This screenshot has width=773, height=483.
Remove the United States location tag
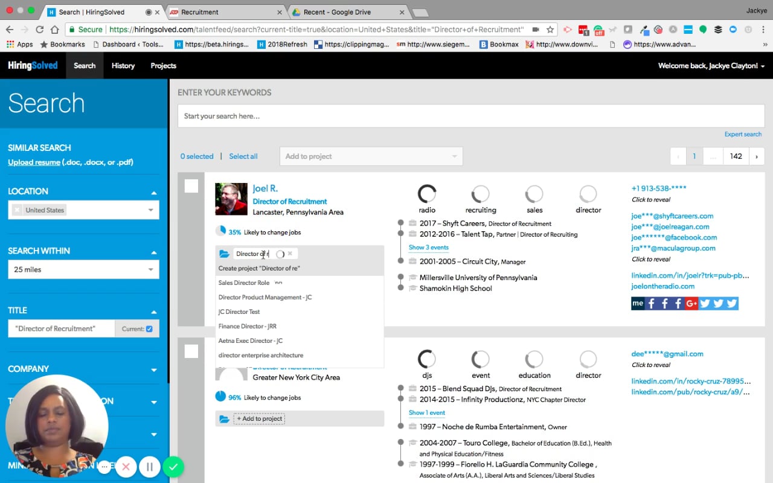[x=17, y=210]
